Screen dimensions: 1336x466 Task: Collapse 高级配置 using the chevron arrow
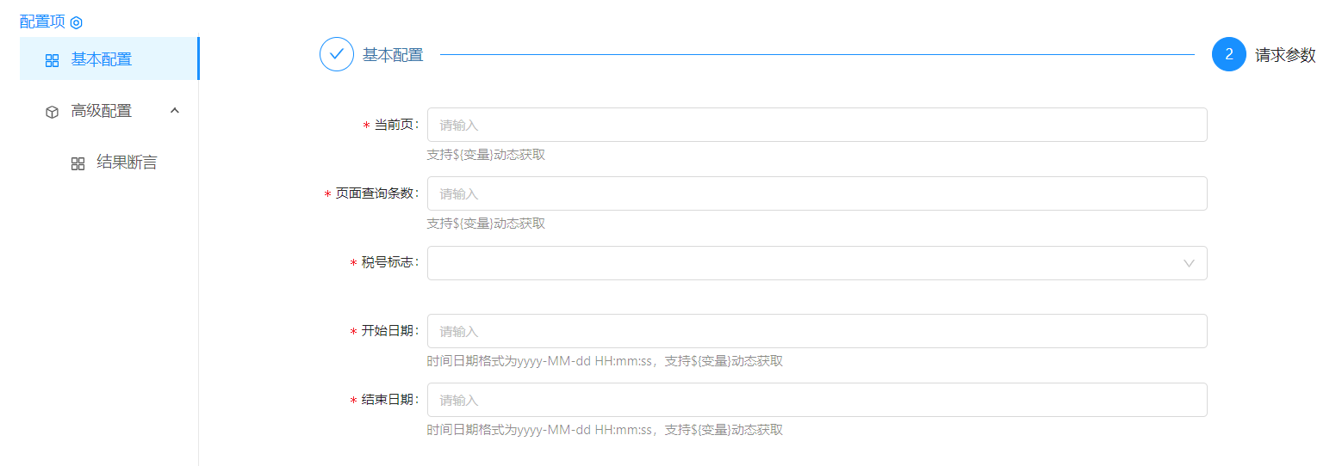pyautogui.click(x=175, y=111)
